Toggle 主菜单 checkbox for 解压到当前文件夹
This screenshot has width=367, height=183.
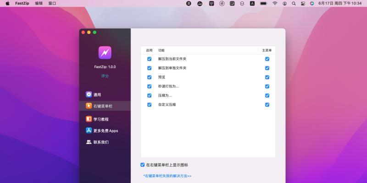point(267,59)
